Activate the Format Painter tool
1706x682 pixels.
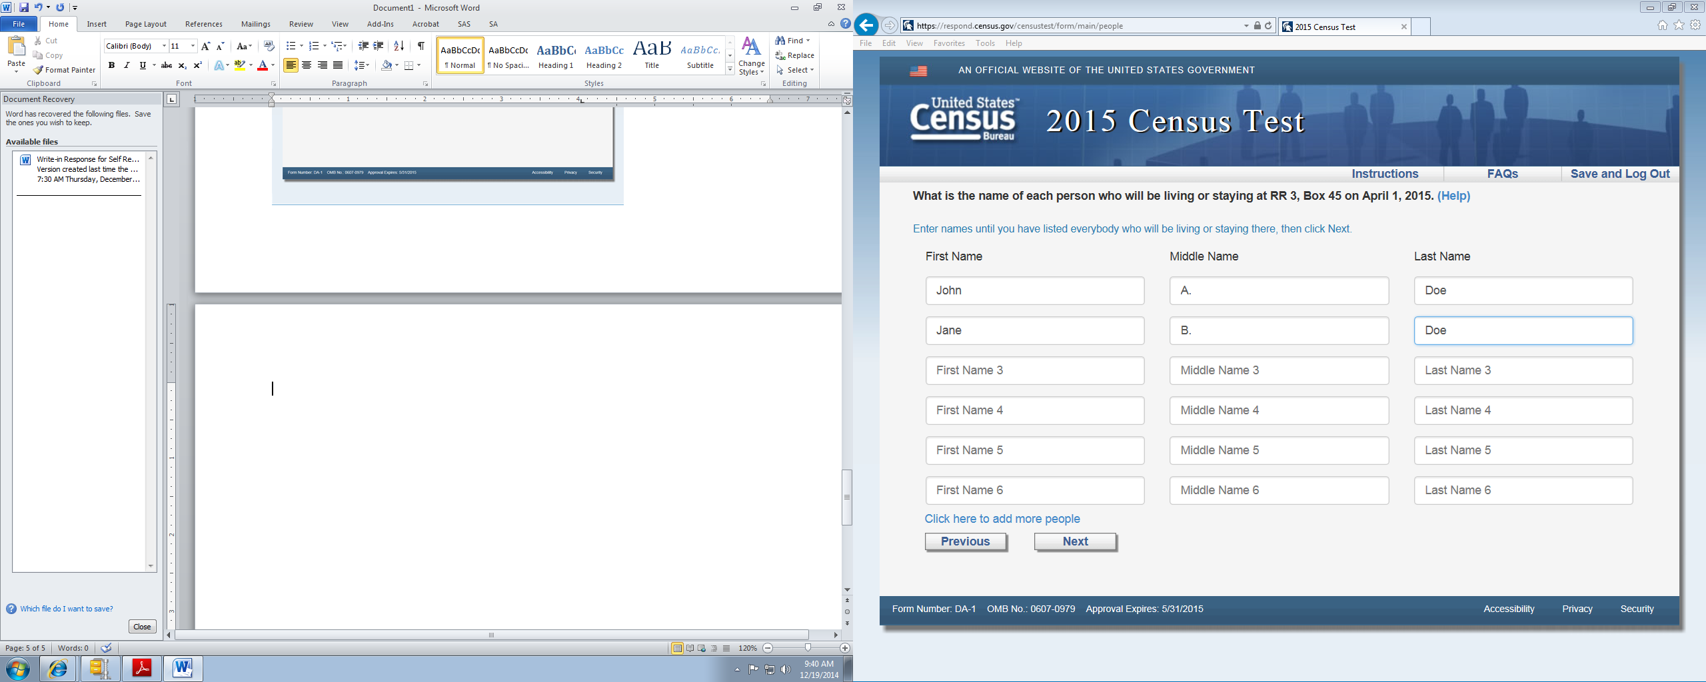[65, 70]
